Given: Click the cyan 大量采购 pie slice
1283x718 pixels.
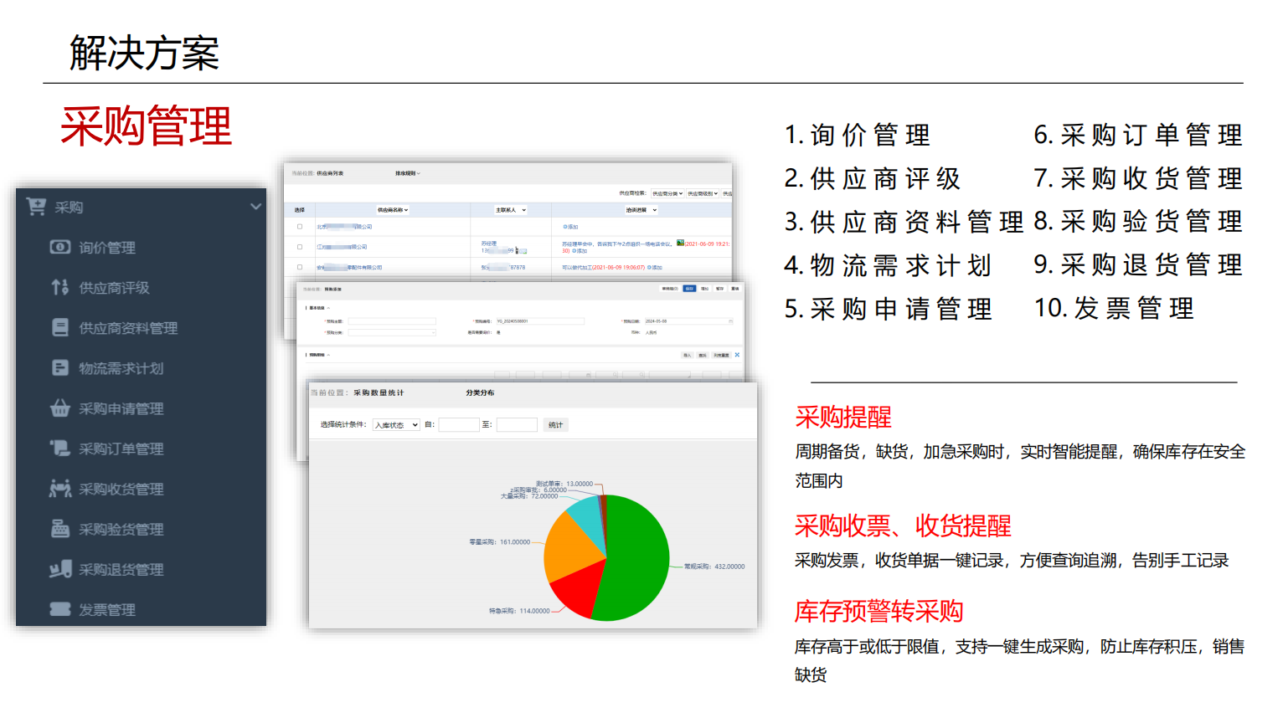Looking at the screenshot, I should [x=589, y=516].
